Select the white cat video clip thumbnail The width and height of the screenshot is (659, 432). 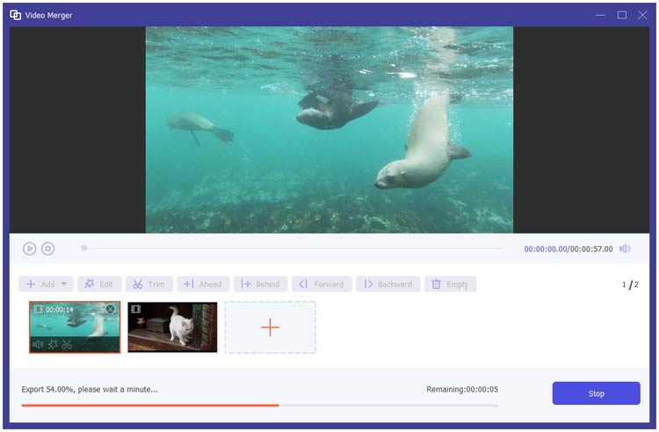click(172, 327)
